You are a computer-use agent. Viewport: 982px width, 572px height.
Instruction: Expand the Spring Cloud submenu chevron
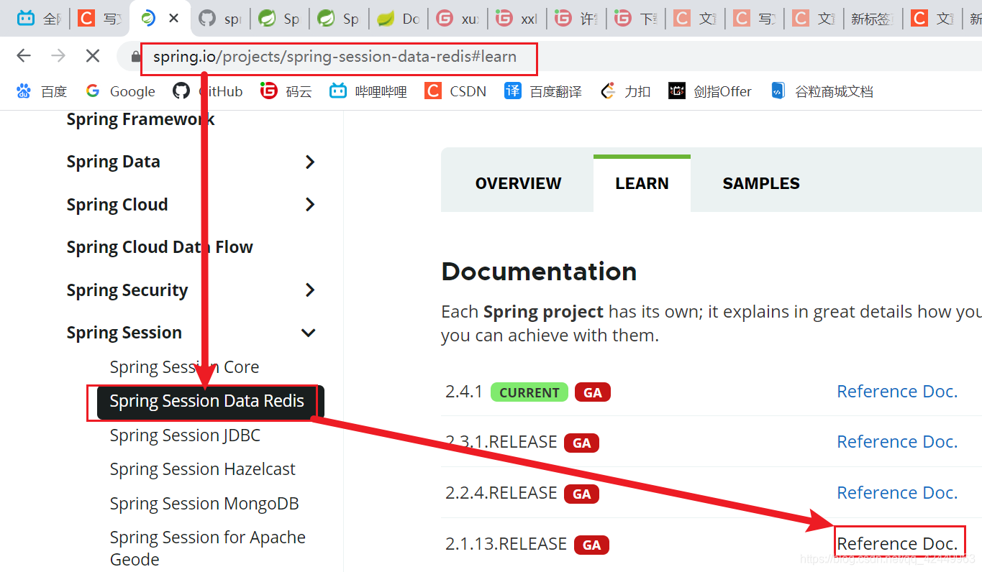pos(310,205)
